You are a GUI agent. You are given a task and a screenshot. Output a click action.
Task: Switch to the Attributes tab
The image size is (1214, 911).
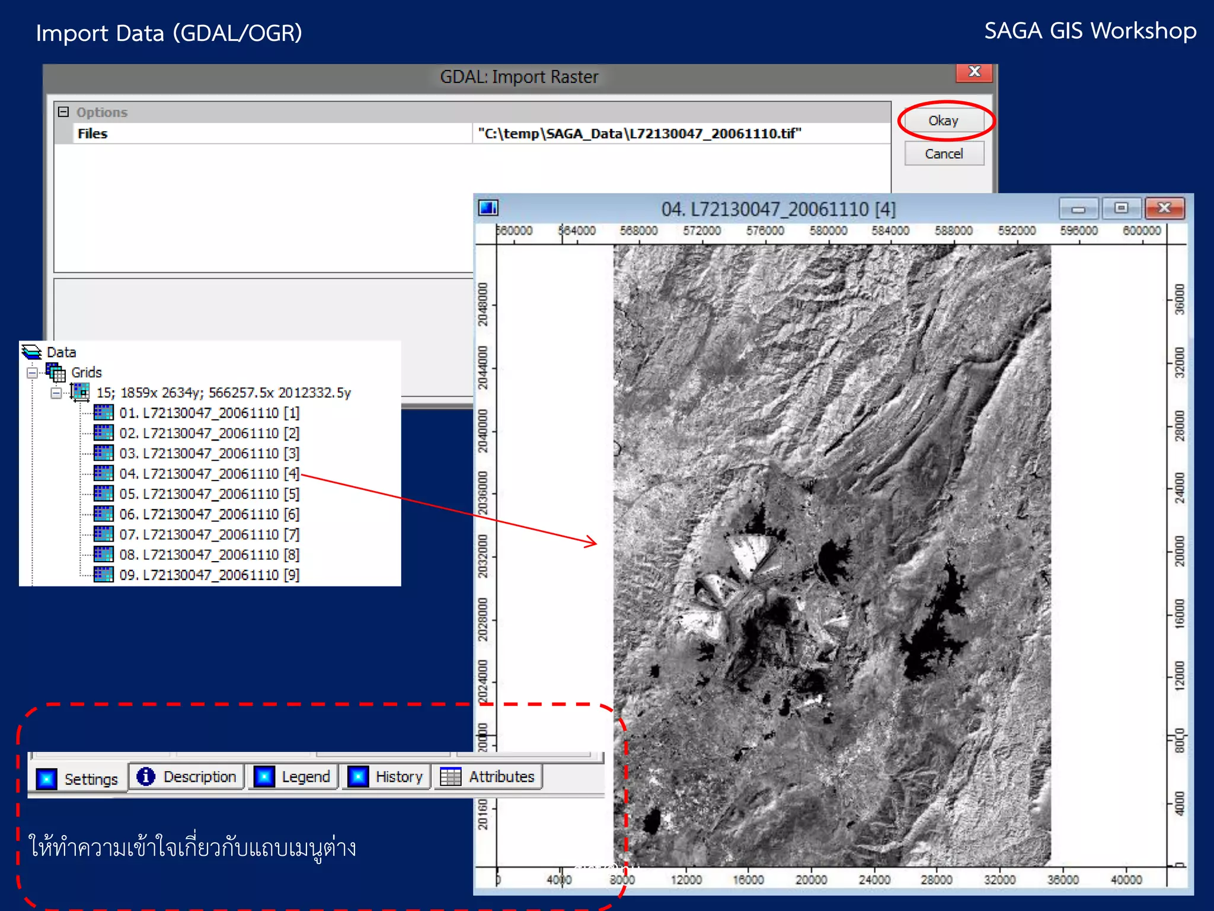(488, 776)
